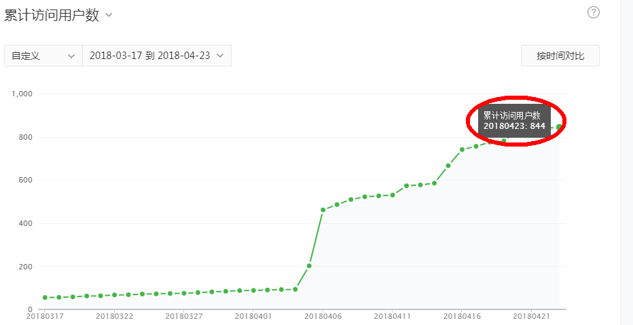Screen dimensions: 633x325
Task: Open the 2018-03-17 到 2018-04-23 date picker
Action: (157, 56)
